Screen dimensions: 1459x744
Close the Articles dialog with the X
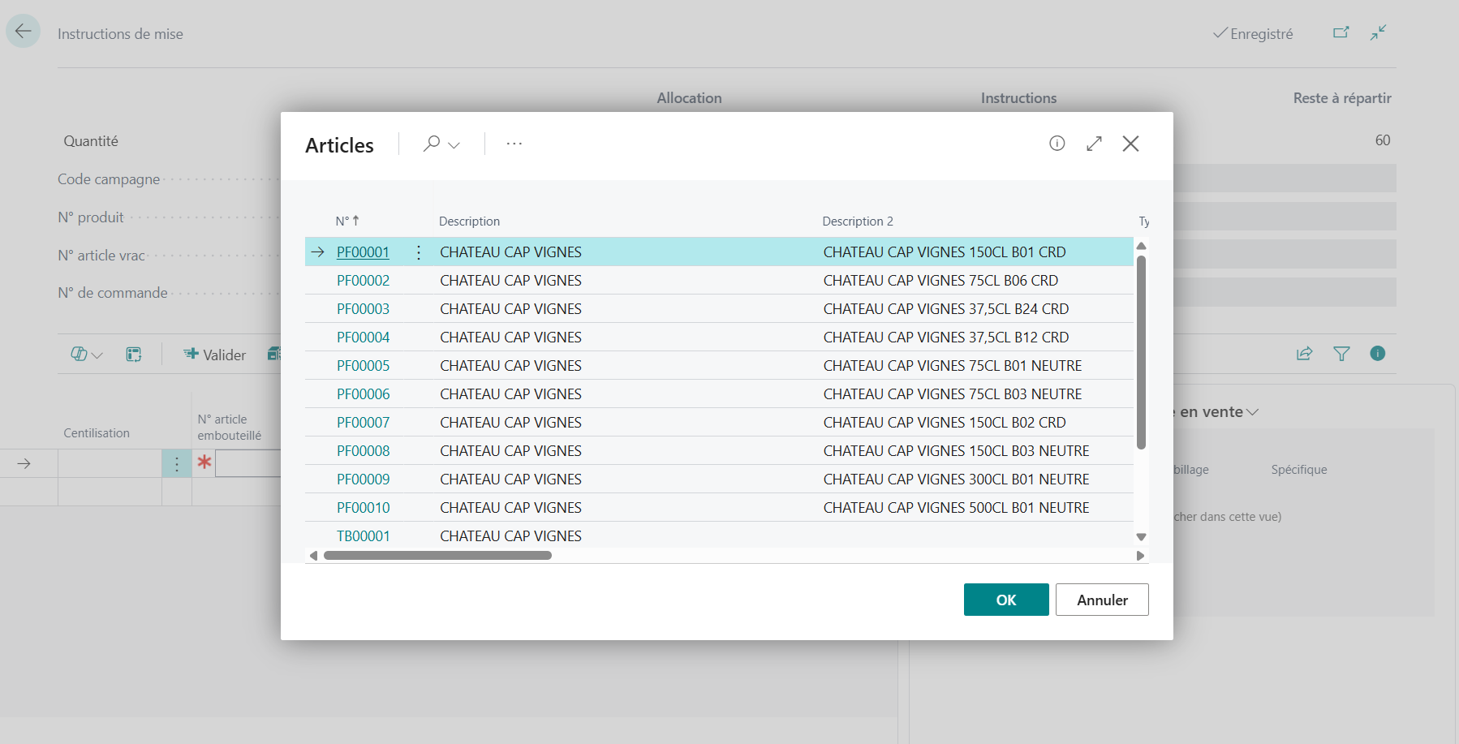(x=1130, y=144)
